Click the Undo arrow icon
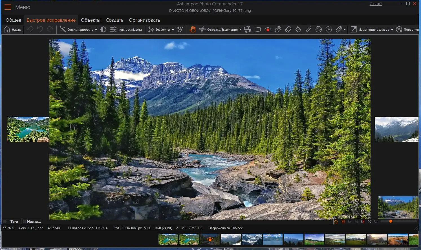 click(30, 29)
